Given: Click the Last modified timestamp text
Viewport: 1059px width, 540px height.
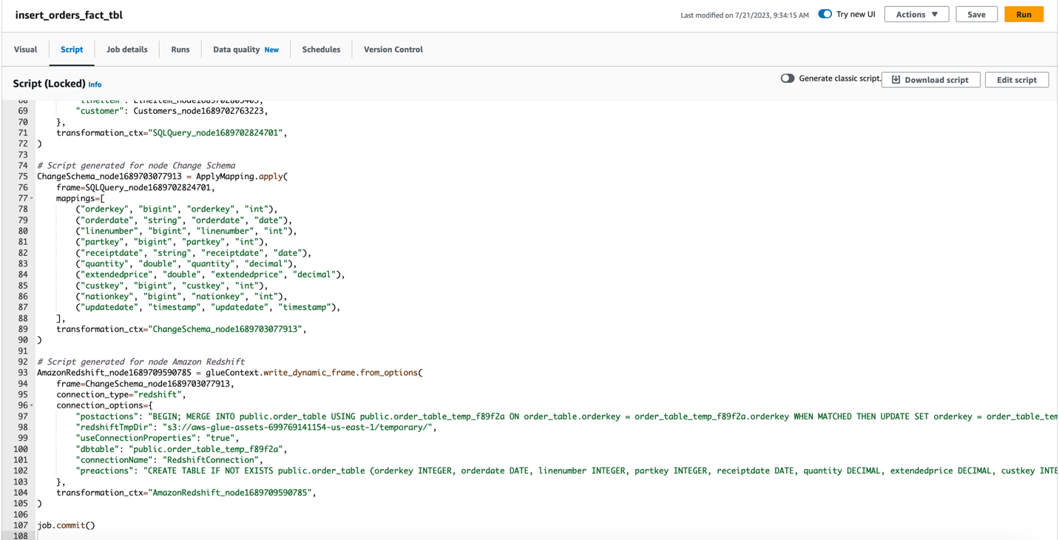Looking at the screenshot, I should tap(745, 15).
